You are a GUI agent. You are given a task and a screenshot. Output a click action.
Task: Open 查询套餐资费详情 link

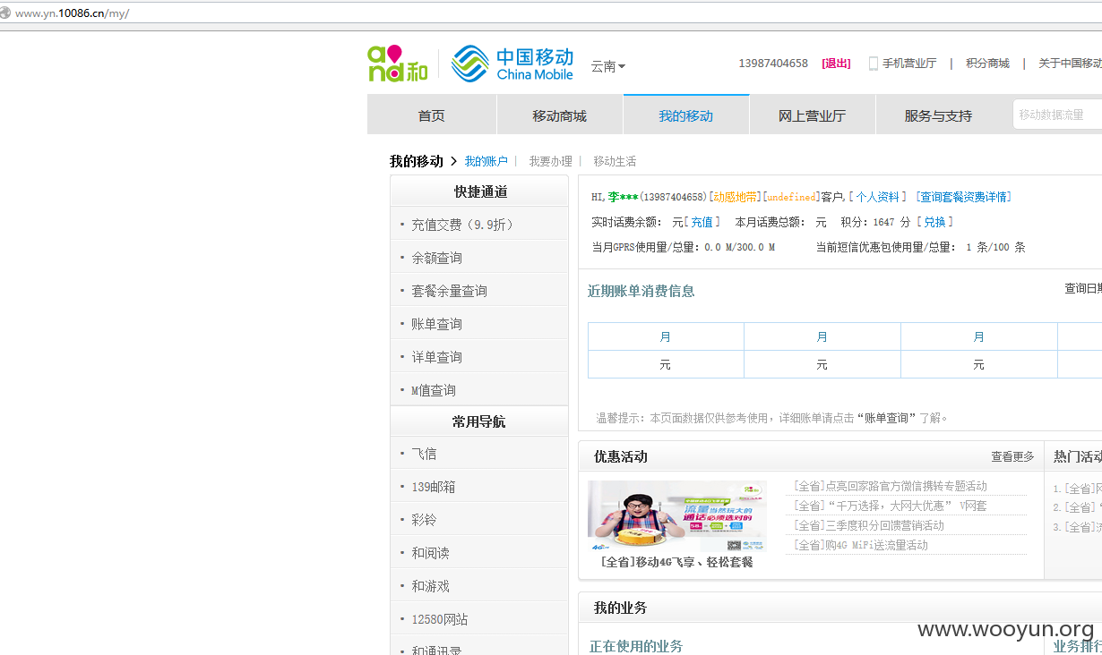pos(964,197)
